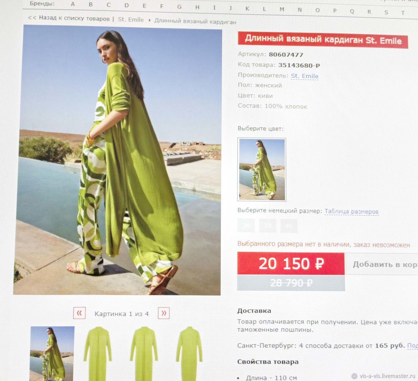Open brand letter J
This screenshot has height=381, width=418.
tap(230, 8)
